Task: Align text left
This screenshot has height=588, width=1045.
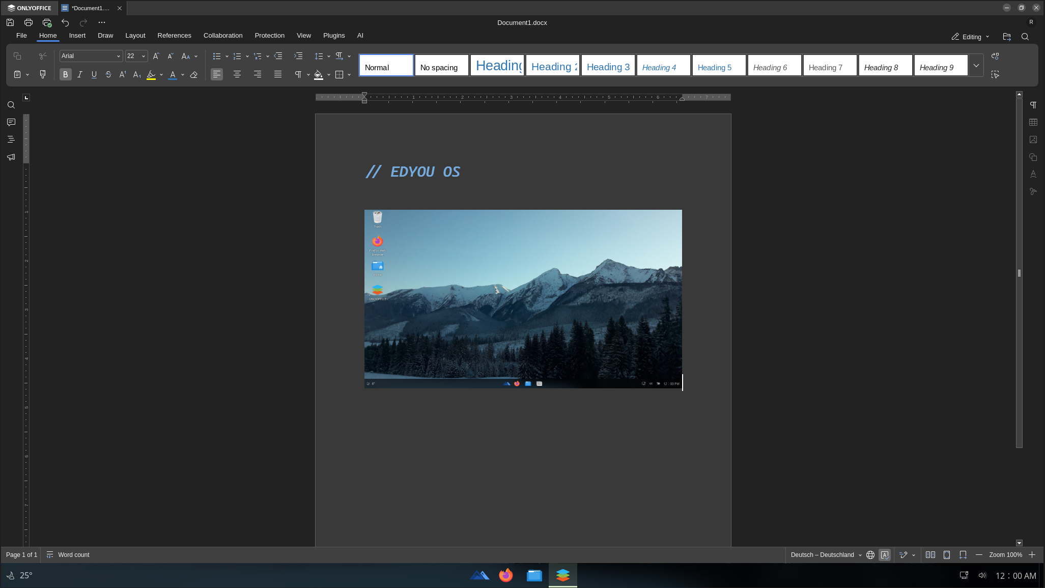Action: [217, 74]
